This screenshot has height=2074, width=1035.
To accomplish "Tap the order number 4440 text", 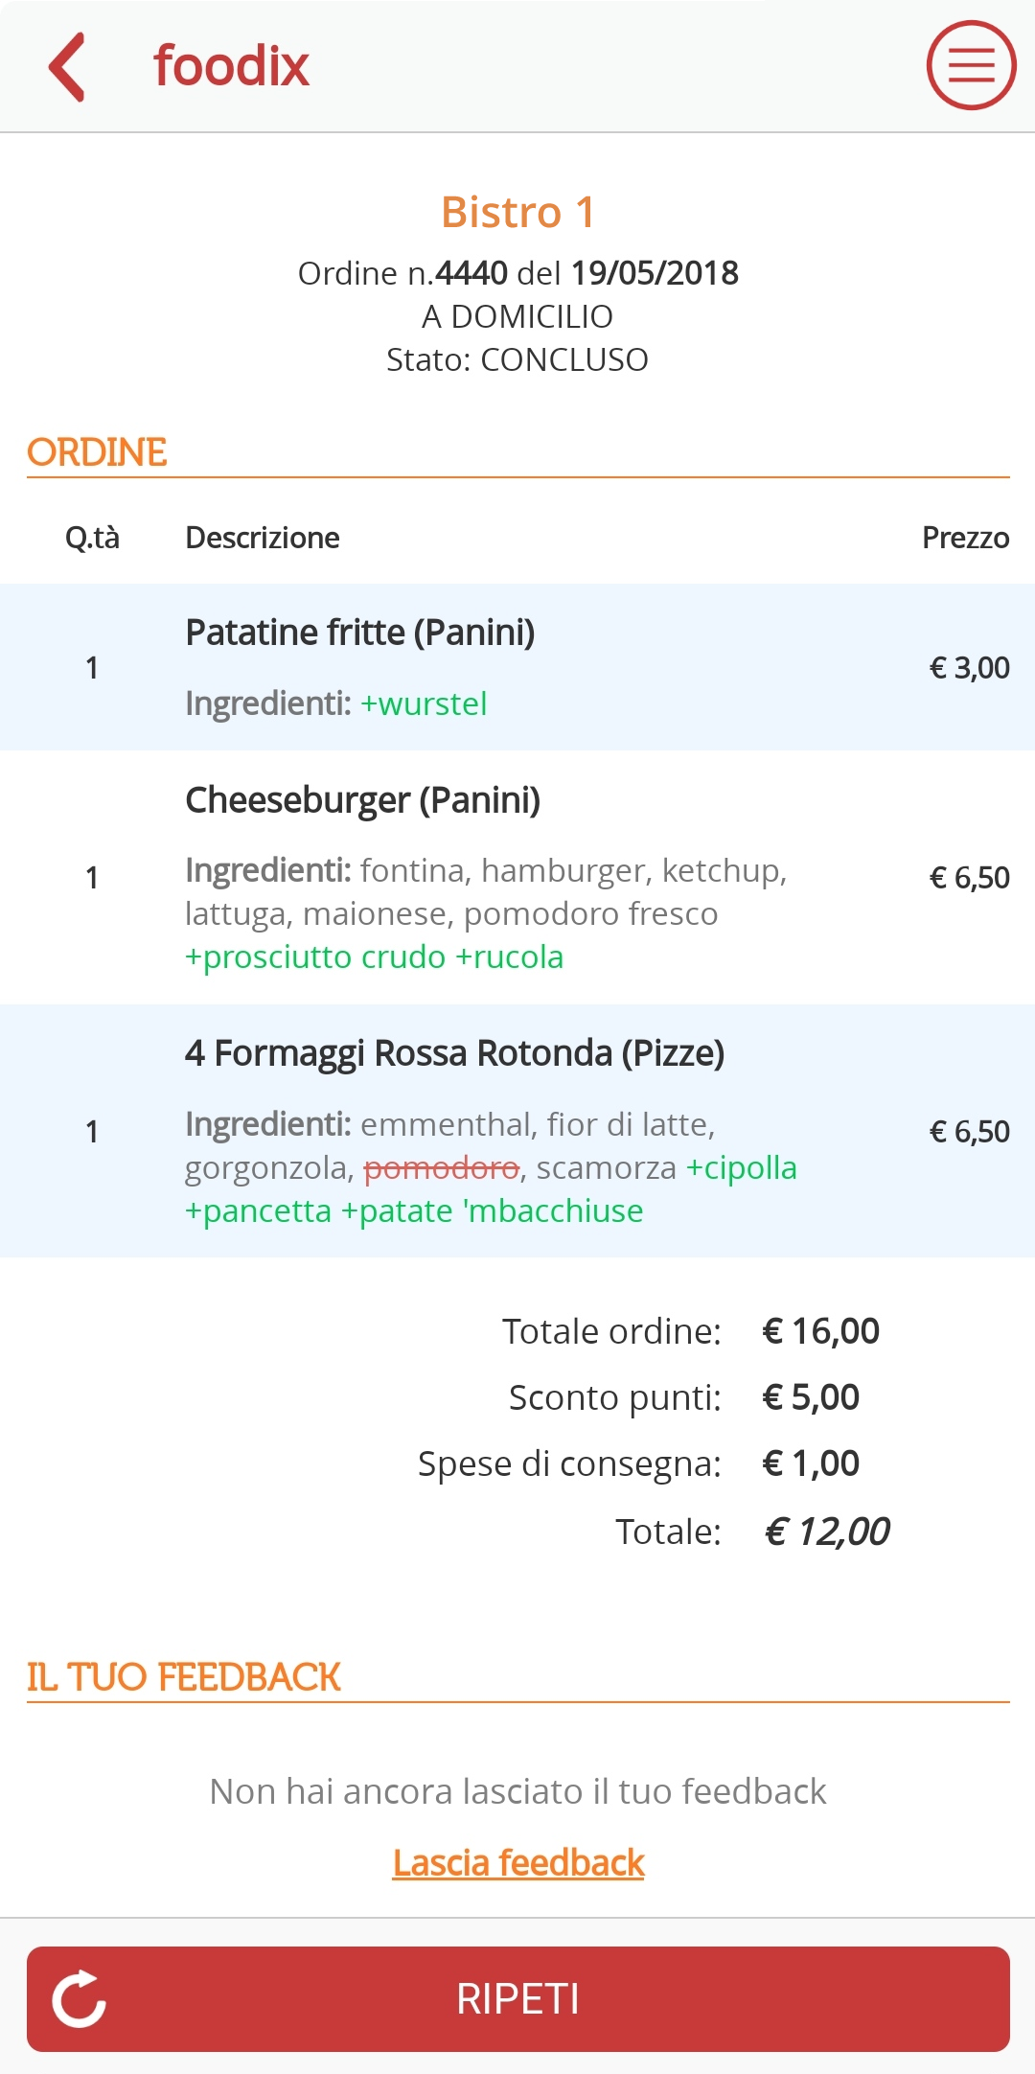I will coord(471,273).
